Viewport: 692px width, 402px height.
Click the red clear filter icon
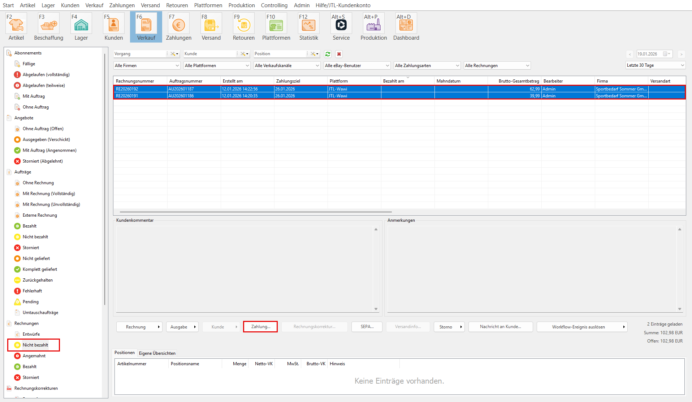click(x=339, y=54)
